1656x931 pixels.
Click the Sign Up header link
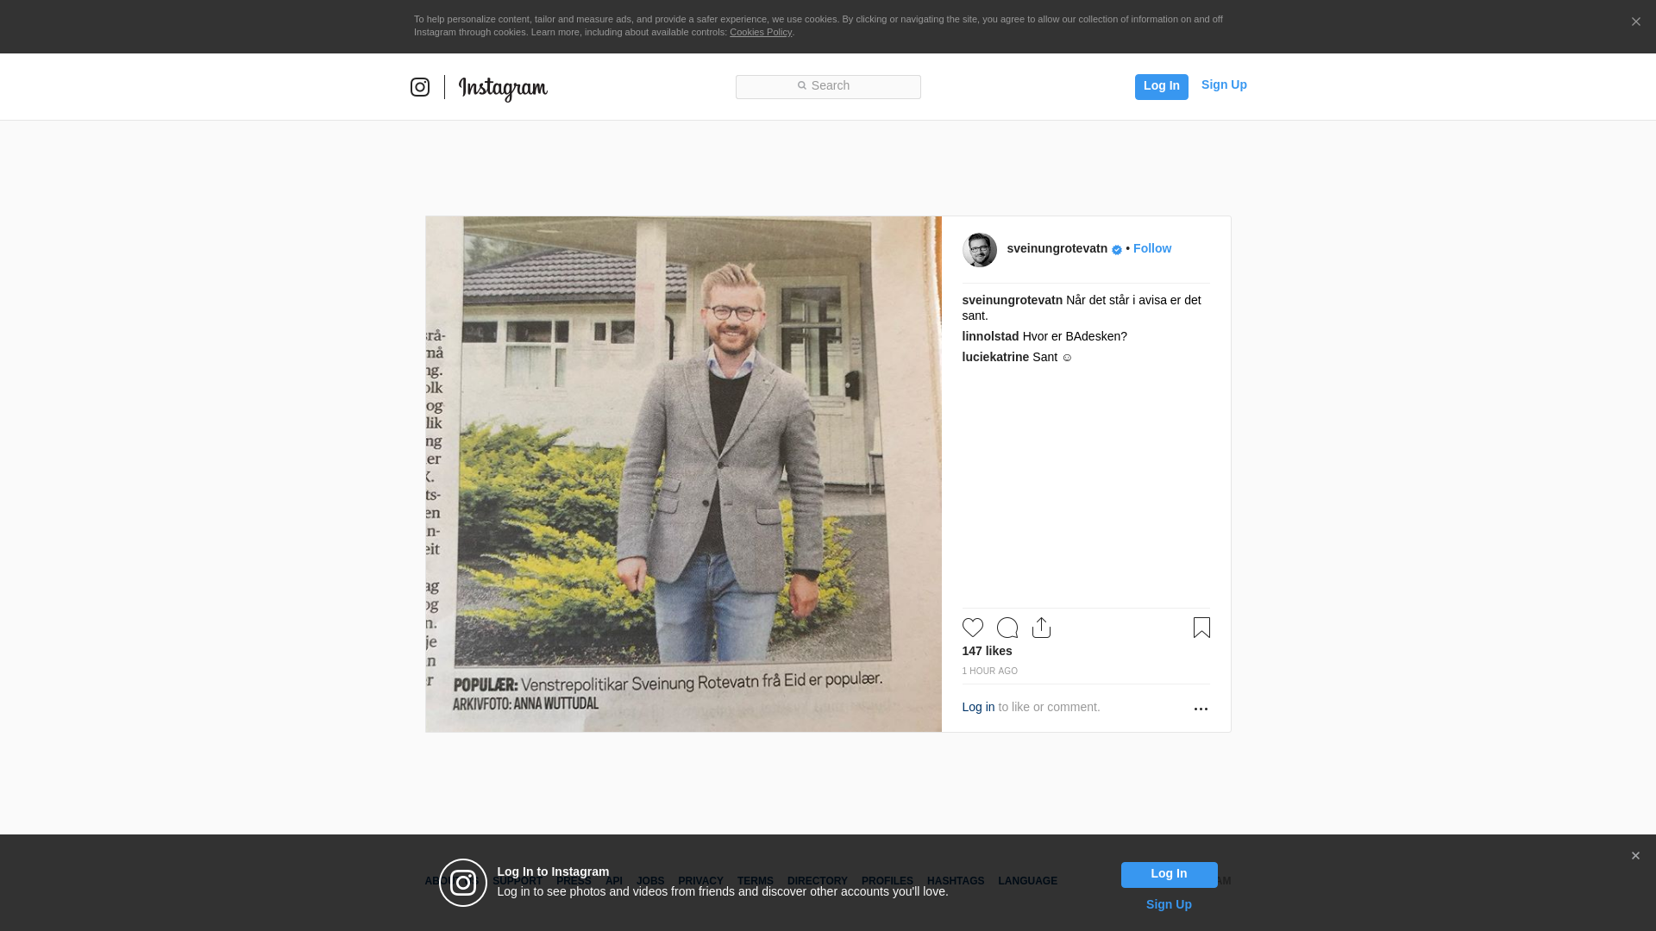[1224, 84]
